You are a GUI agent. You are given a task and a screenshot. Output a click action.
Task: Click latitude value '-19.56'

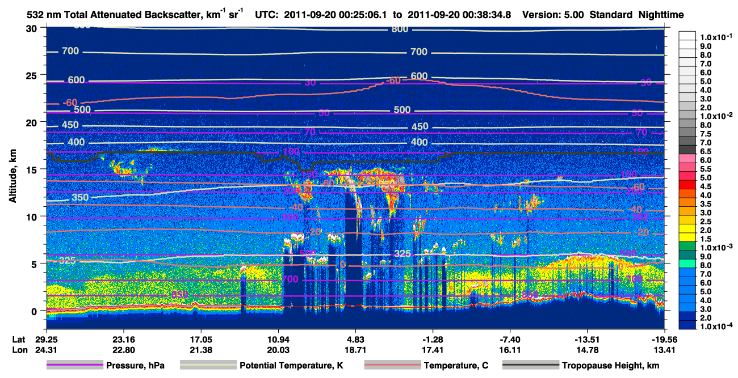(x=665, y=339)
